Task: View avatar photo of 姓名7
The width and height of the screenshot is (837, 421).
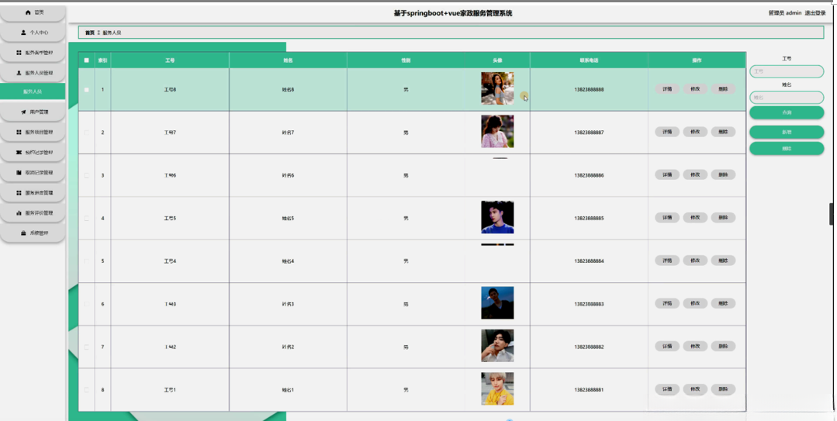Action: coord(497,131)
